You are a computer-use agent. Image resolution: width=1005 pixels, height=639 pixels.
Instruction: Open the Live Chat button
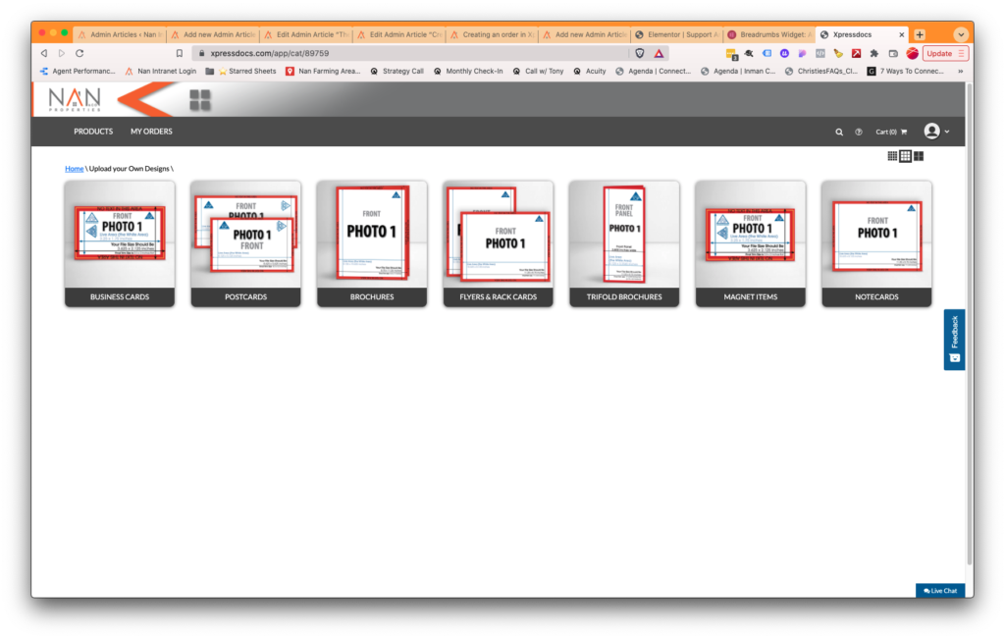[x=940, y=591]
